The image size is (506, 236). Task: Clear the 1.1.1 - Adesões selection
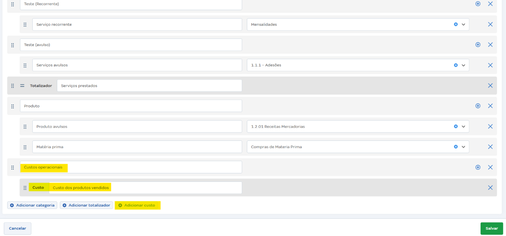pyautogui.click(x=456, y=65)
